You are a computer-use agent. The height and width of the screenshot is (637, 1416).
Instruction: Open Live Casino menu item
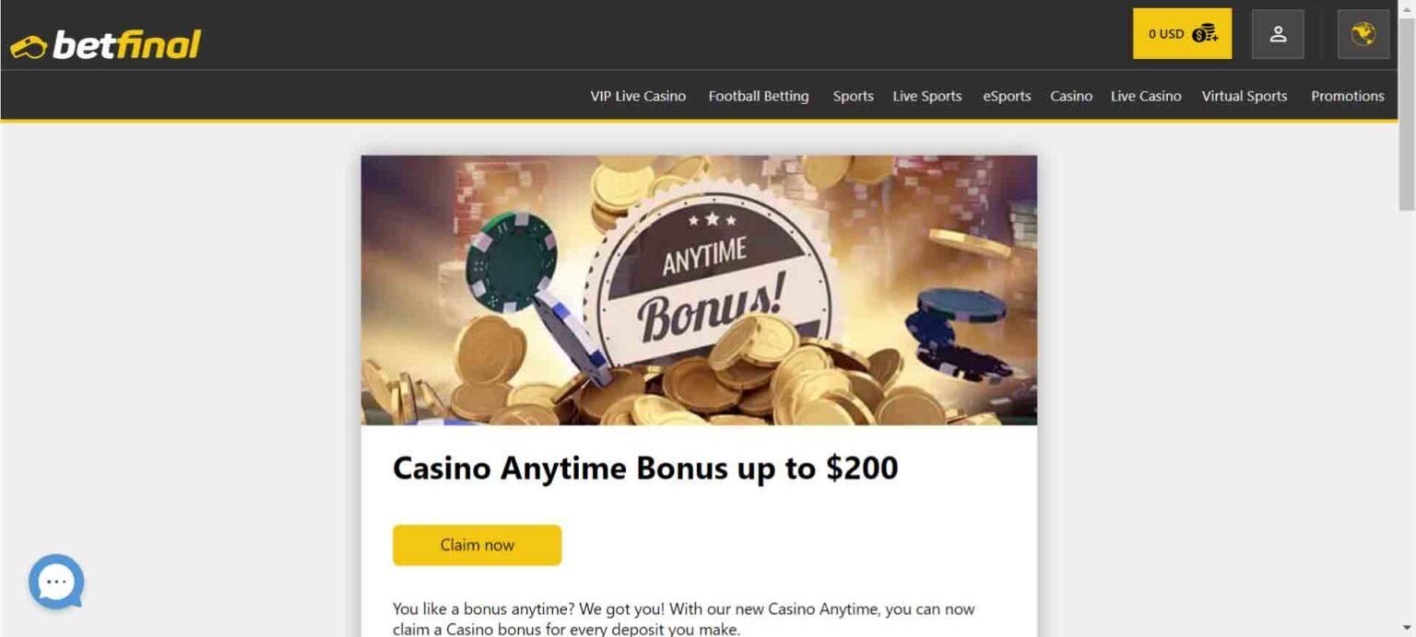click(1146, 96)
